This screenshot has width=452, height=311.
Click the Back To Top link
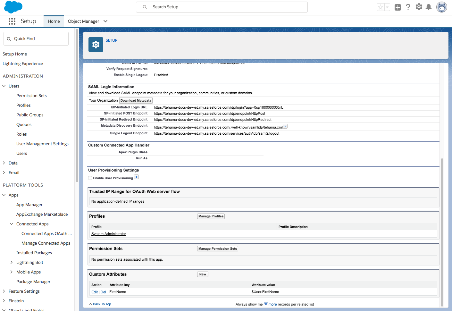point(102,304)
